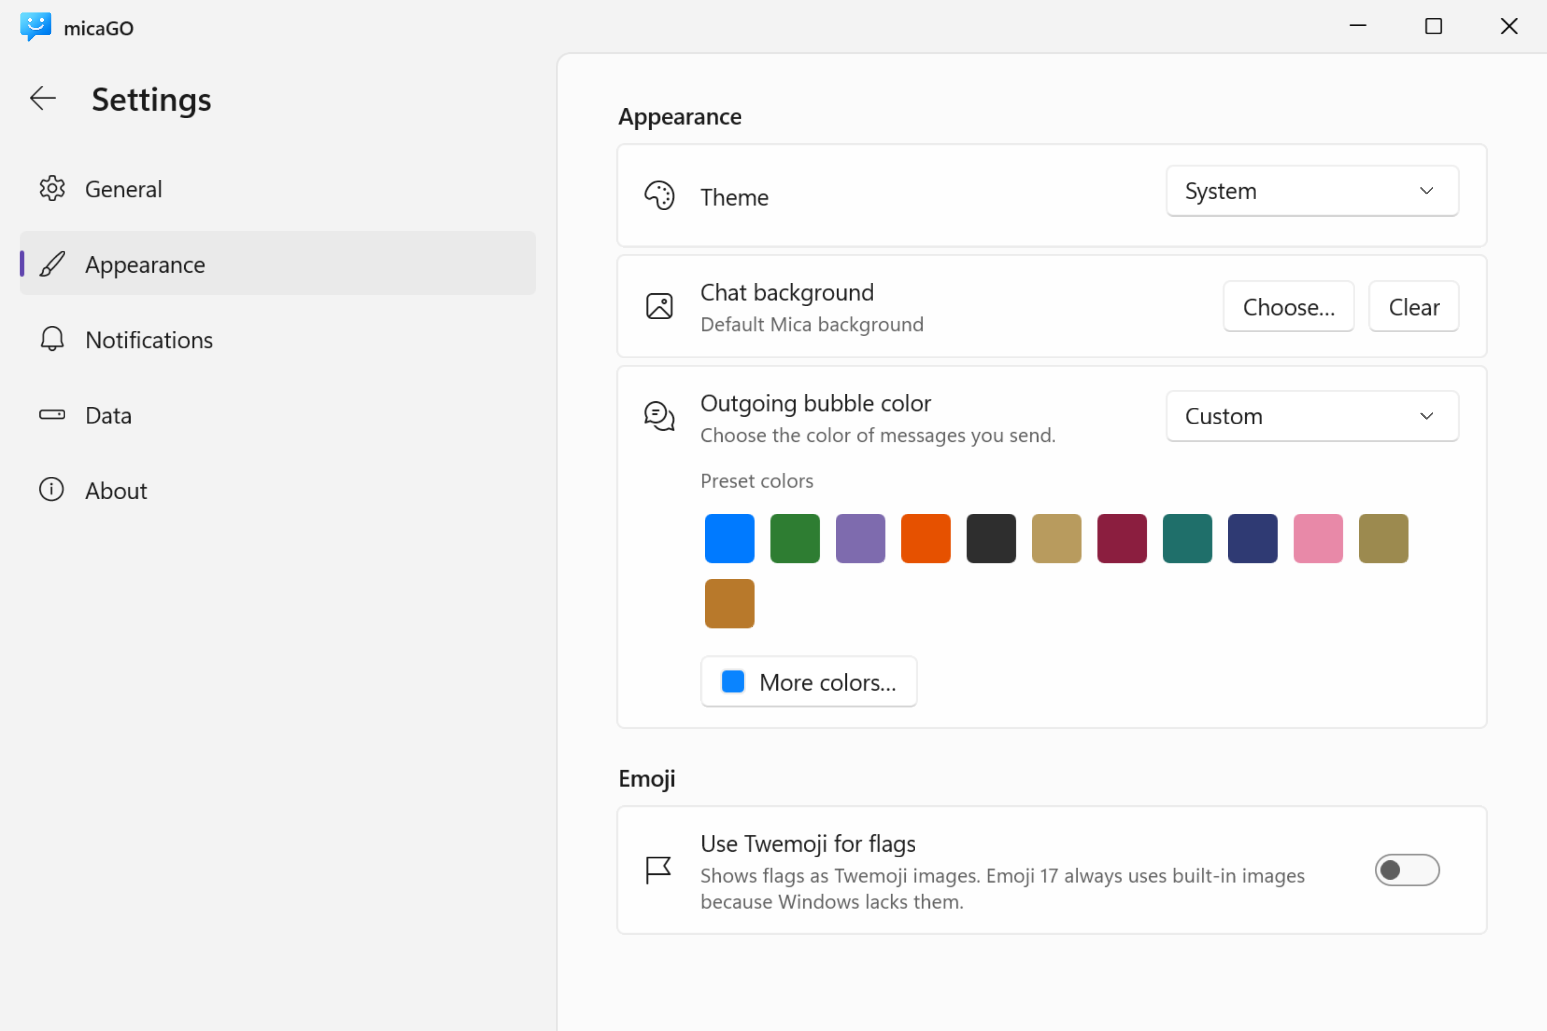Pick the burgundy red preset color
This screenshot has width=1547, height=1031.
(1122, 538)
